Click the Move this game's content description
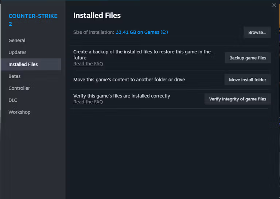 pyautogui.click(x=129, y=80)
